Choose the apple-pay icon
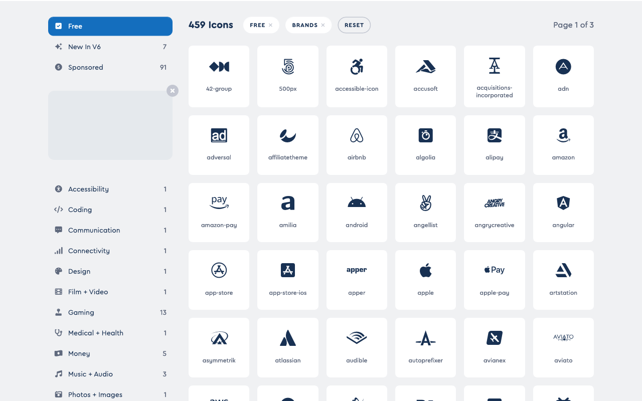This screenshot has height=401, width=642. pos(495,280)
